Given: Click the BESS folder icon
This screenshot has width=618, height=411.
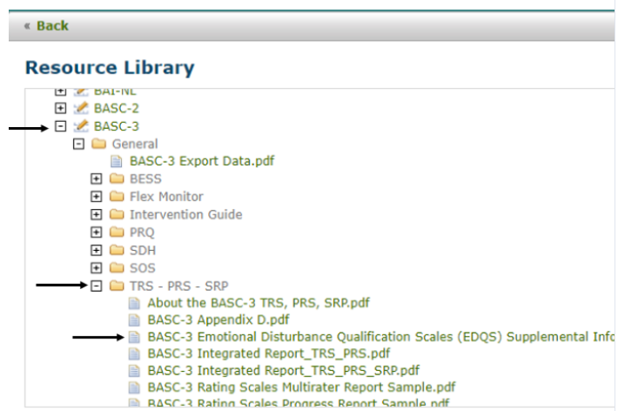Looking at the screenshot, I should (x=117, y=179).
